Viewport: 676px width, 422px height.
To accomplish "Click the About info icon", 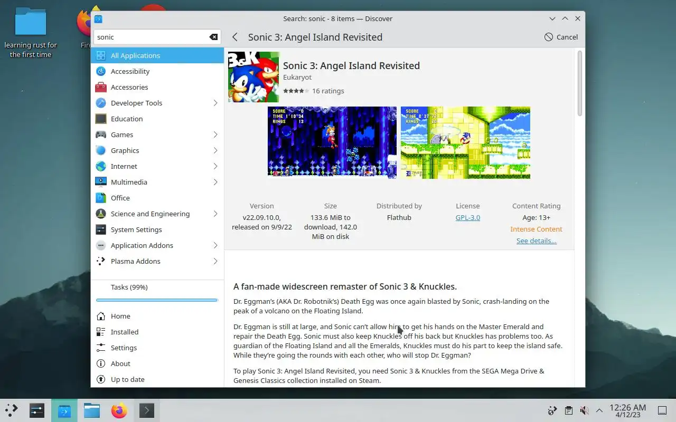I will (x=101, y=363).
